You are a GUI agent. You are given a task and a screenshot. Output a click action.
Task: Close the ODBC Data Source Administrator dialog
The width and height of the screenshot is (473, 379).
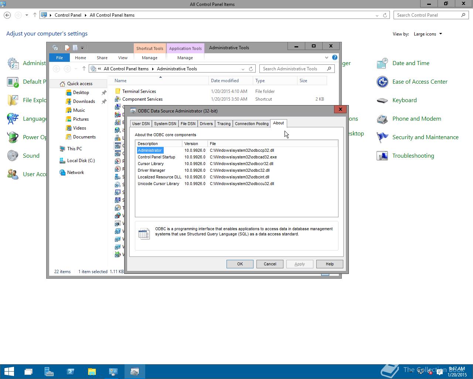pos(340,109)
